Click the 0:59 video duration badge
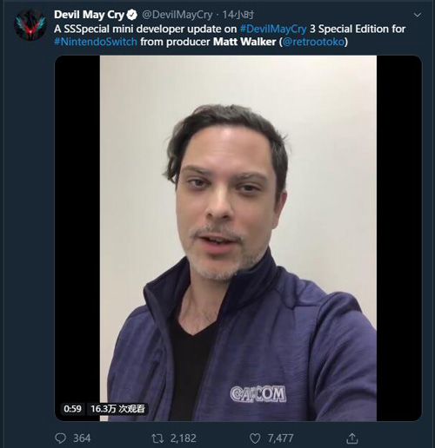This screenshot has width=435, height=448. coord(72,409)
